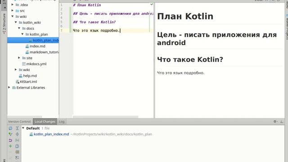The image size is (288, 162).
Task: Click the 'Что такое Kotlin?' preview heading
Action: (x=190, y=59)
